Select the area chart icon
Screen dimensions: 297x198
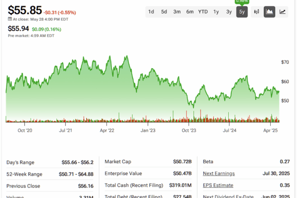coord(269,12)
